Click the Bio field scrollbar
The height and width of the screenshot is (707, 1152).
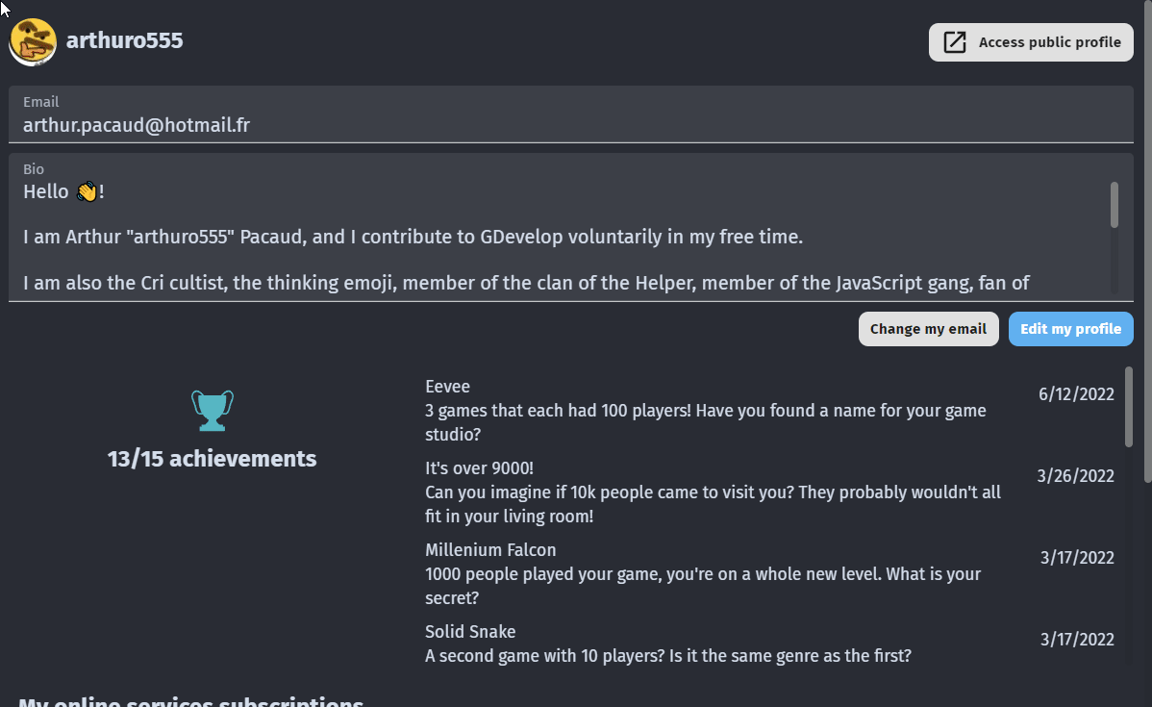(x=1114, y=205)
